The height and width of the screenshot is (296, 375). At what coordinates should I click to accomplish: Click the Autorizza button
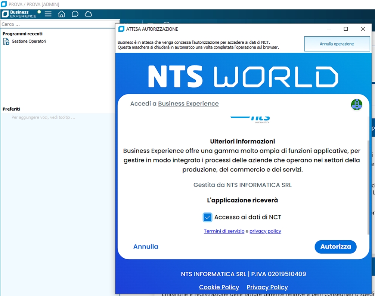[x=335, y=247]
